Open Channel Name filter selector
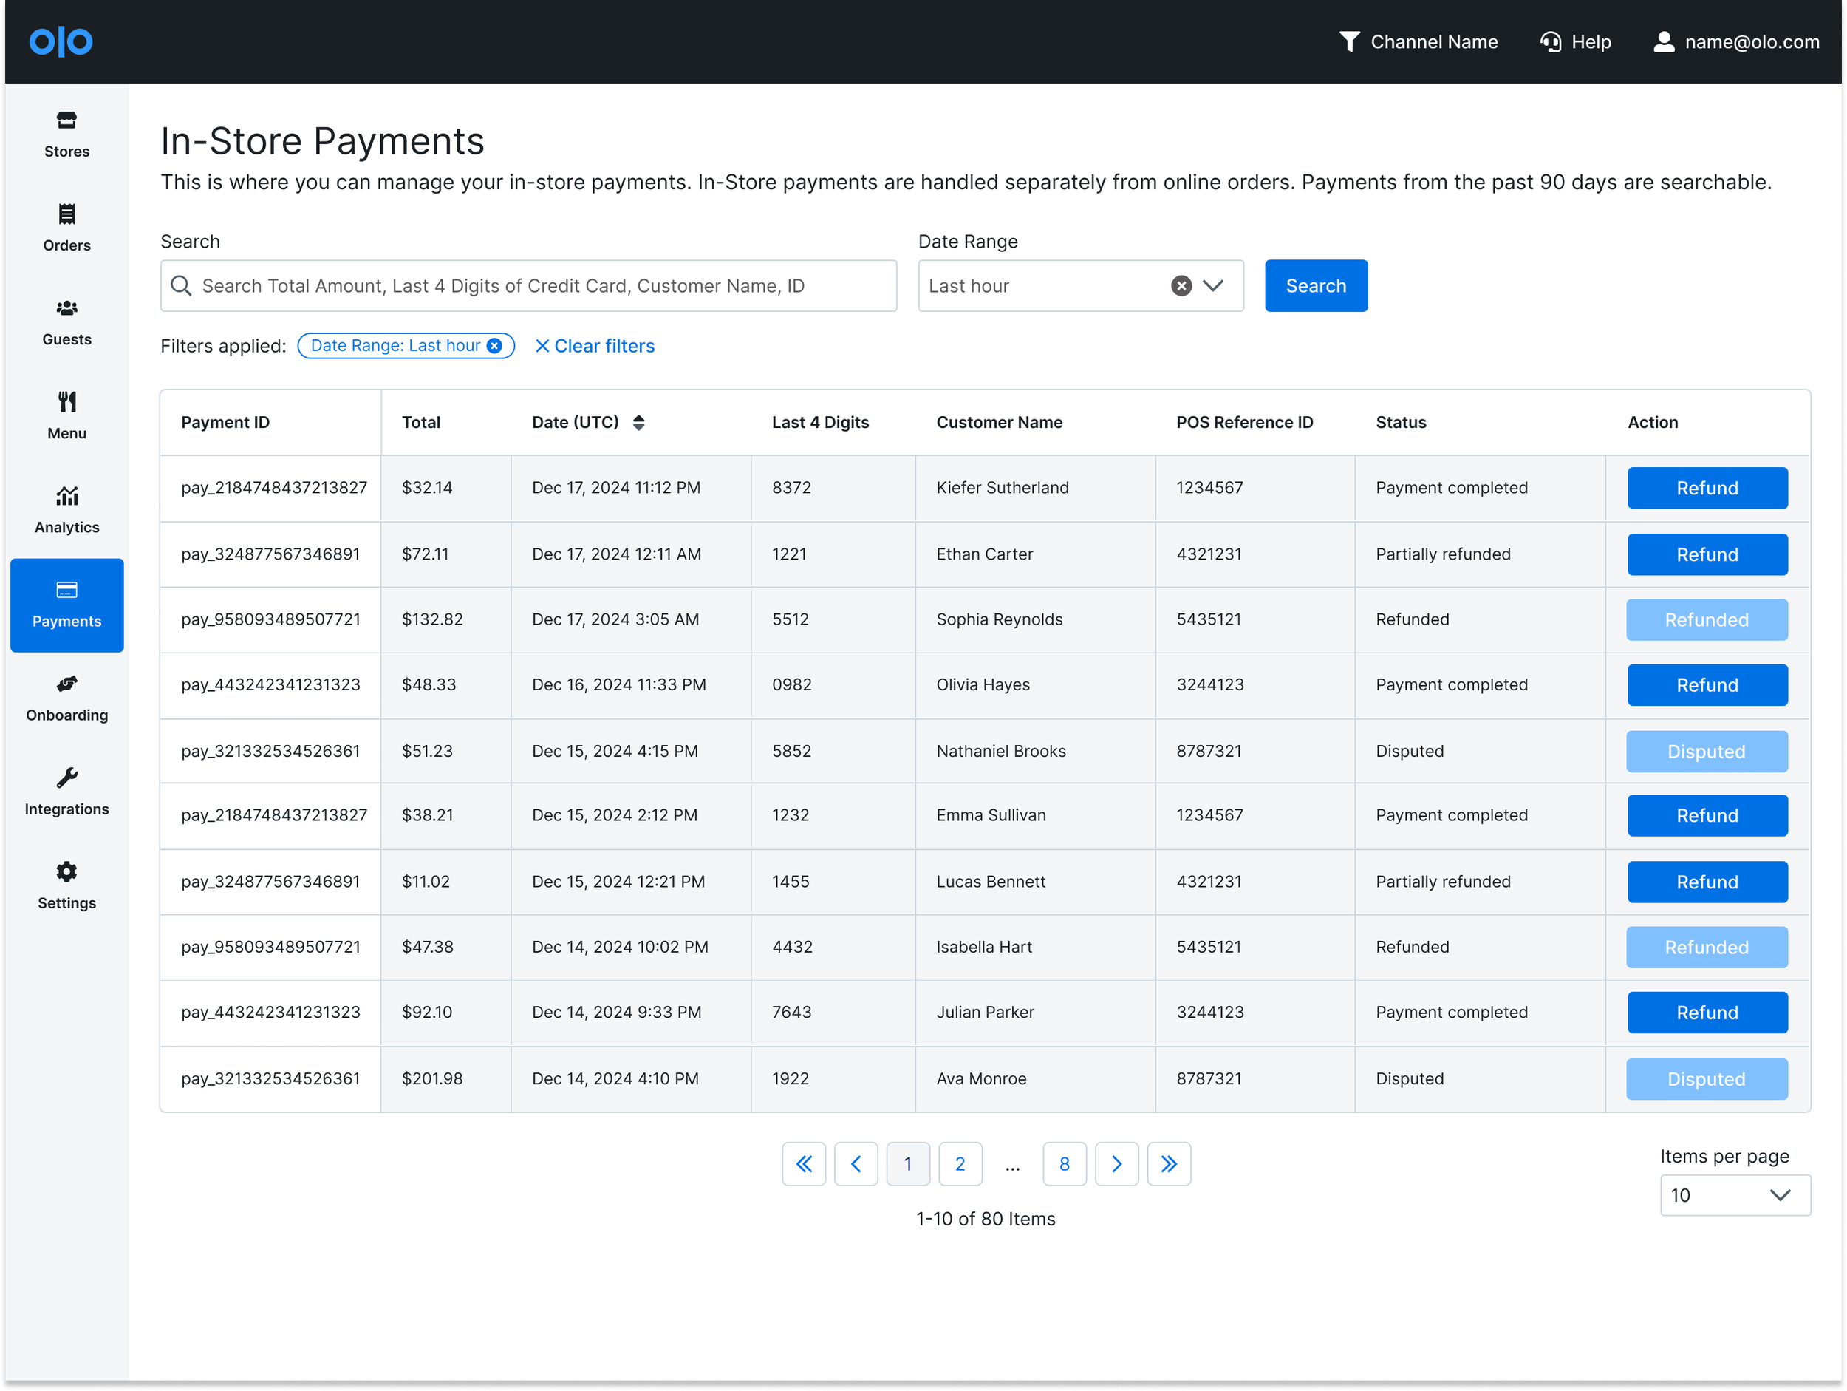 (1418, 42)
